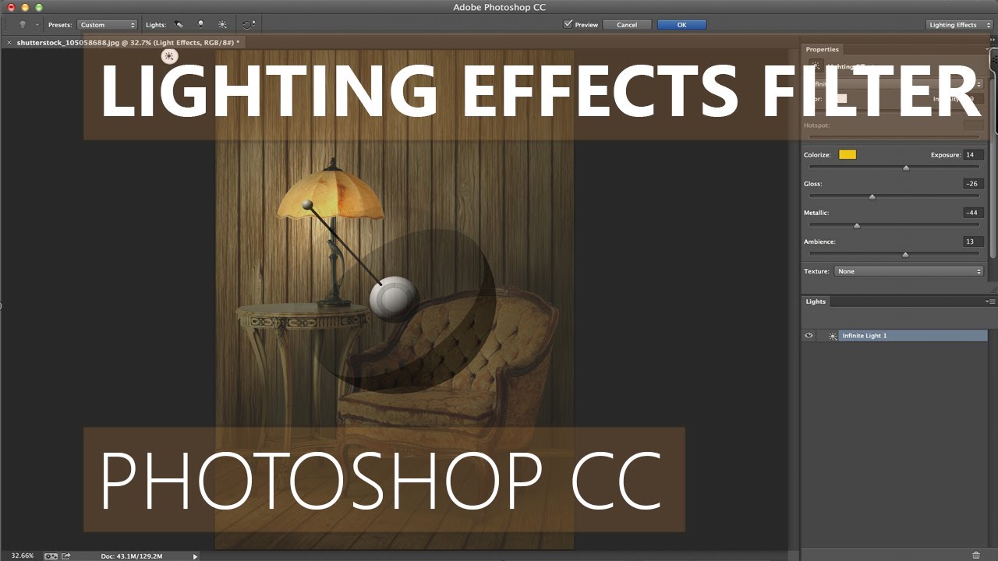Click the Exposure value field
The image size is (998, 561).
pyautogui.click(x=973, y=155)
